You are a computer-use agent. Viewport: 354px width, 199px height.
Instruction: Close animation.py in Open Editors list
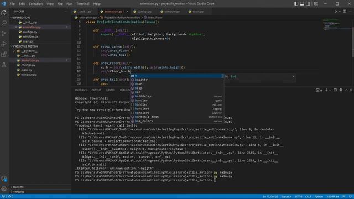click(x=16, y=27)
